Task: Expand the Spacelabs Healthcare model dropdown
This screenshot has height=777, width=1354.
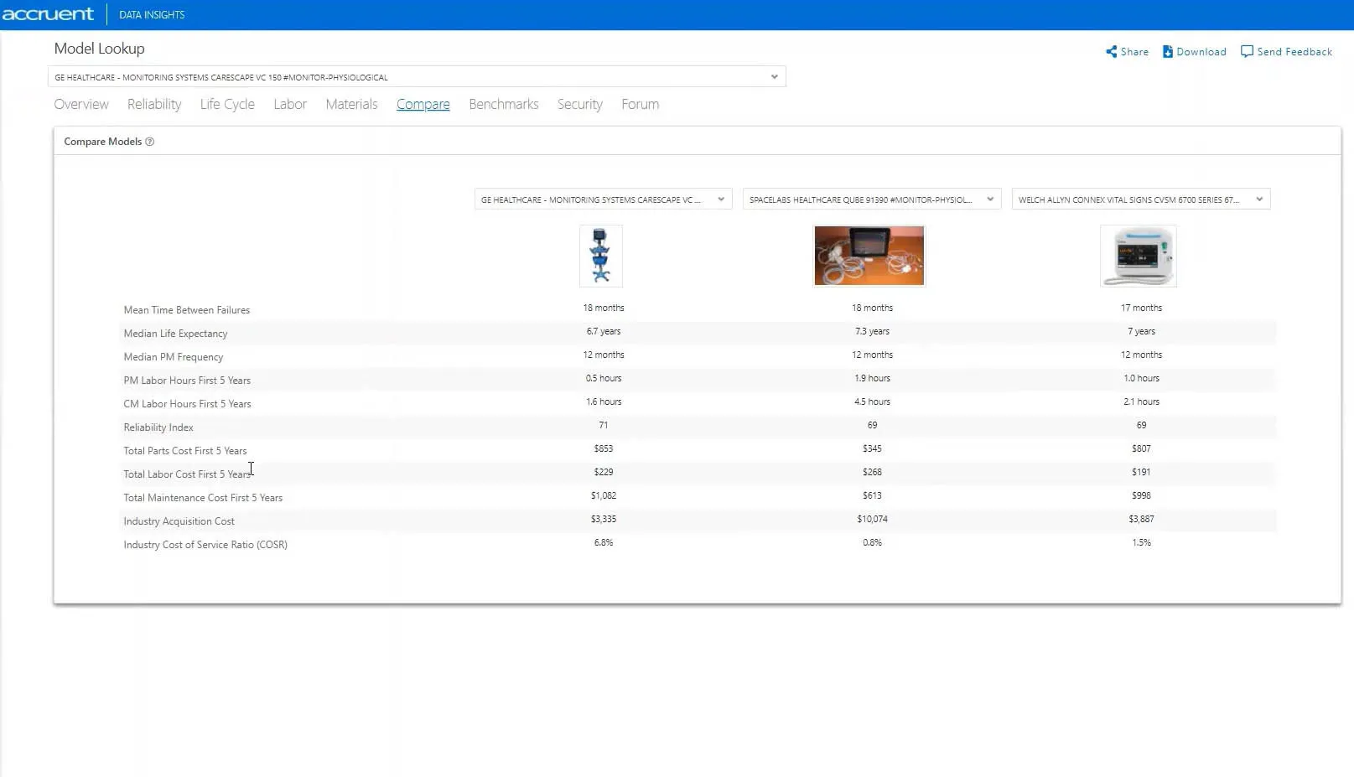Action: [x=989, y=199]
